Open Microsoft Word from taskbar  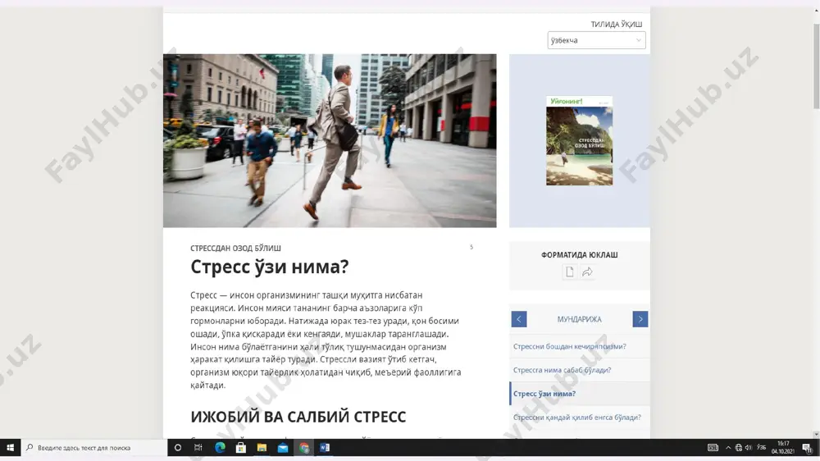324,447
